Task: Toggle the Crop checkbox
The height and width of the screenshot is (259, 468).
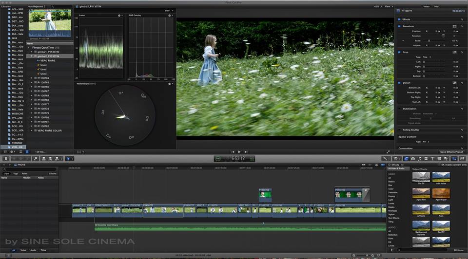Action: (x=399, y=52)
